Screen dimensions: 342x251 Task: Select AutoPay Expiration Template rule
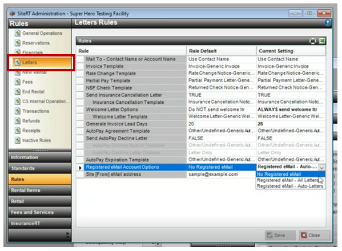(x=135, y=160)
